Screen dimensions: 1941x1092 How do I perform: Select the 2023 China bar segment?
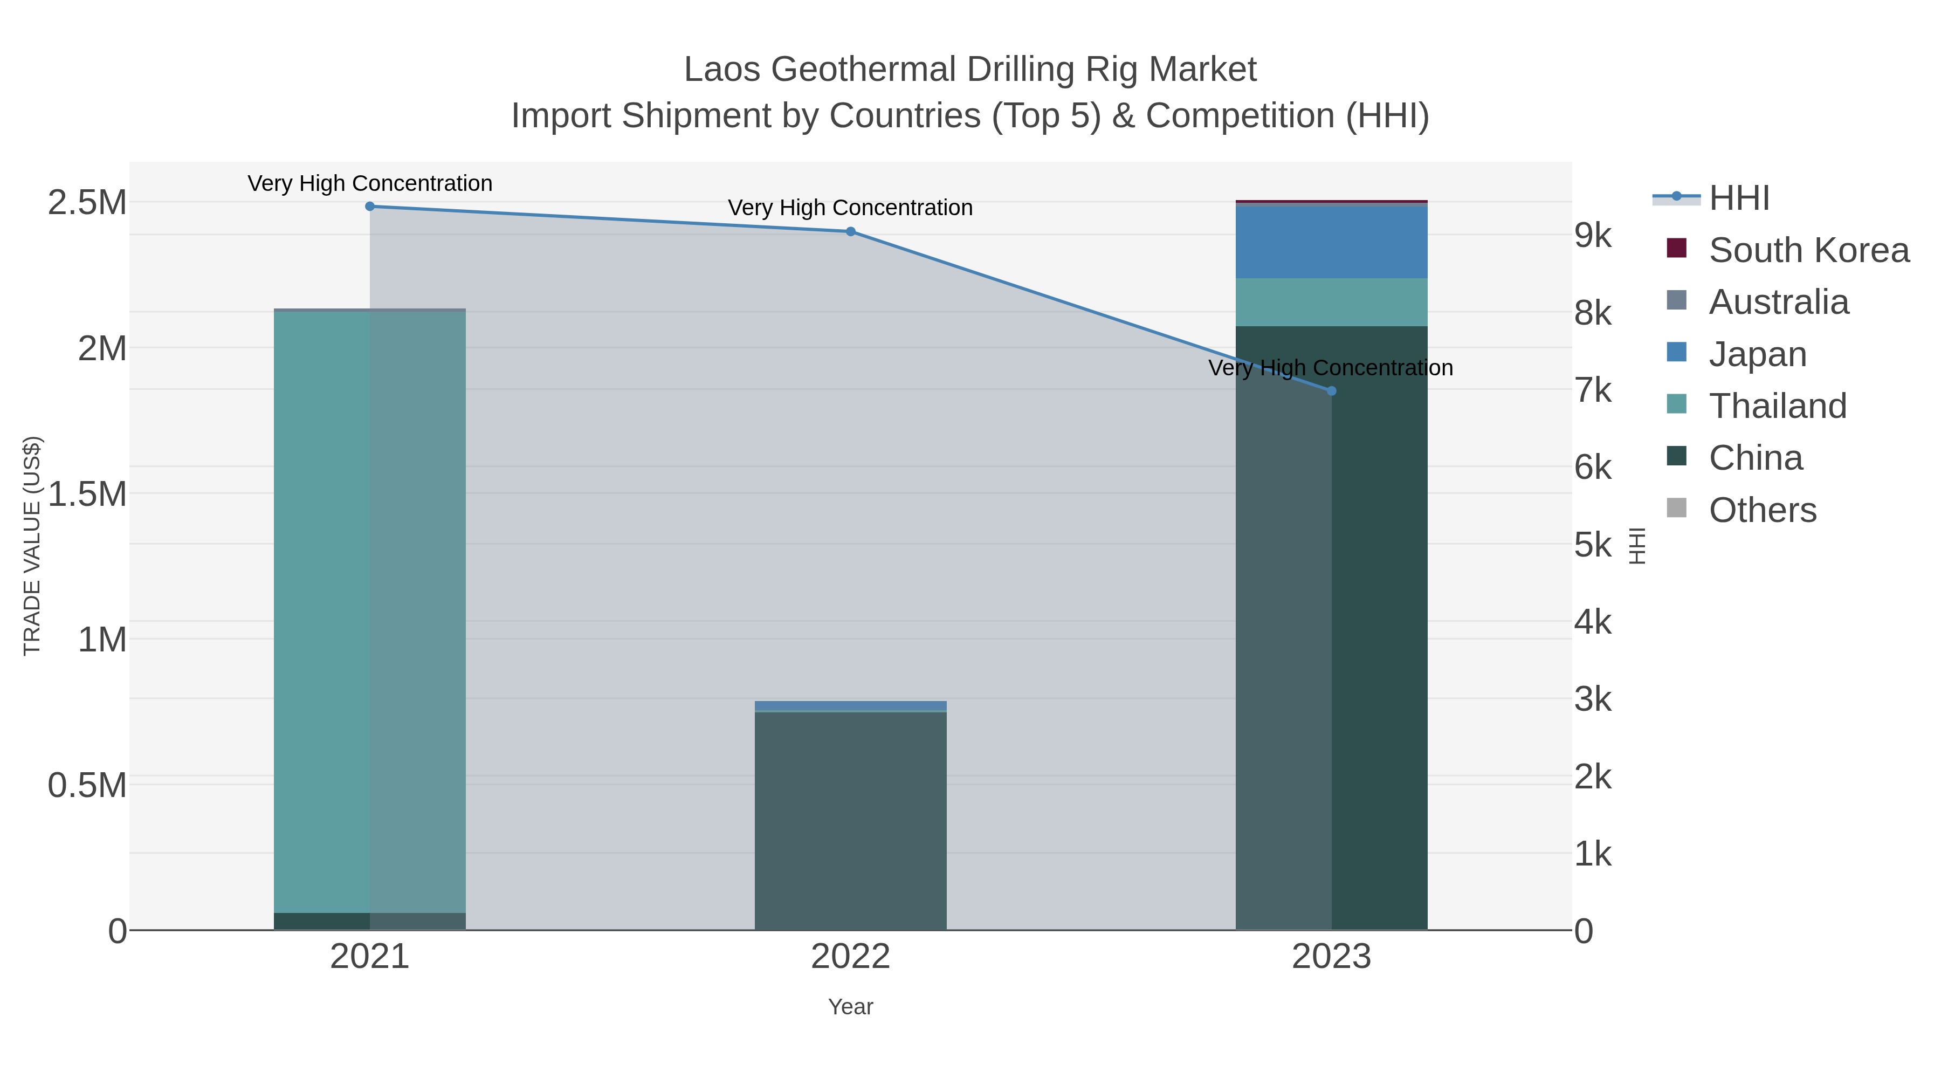[x=1331, y=628]
